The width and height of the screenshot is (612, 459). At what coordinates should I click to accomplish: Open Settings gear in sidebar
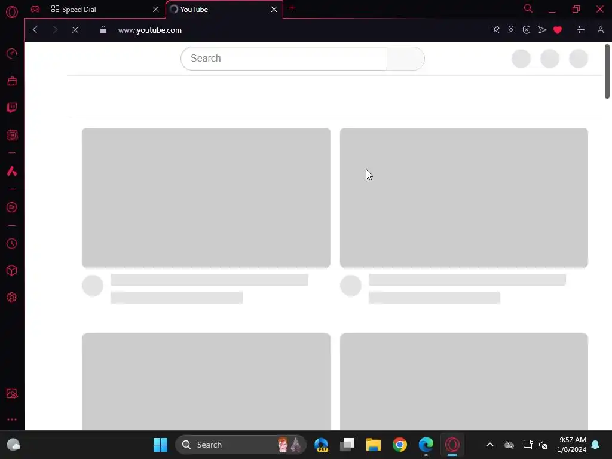12,298
